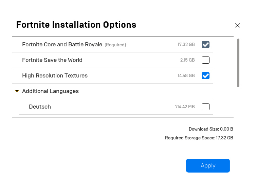This screenshot has width=256, height=181.
Task: Select the Fortnite Core and Battle Royale label
Action: [x=62, y=45]
